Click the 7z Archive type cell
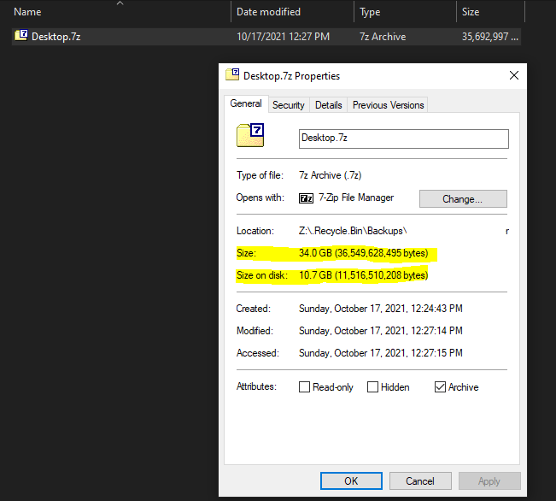 (383, 37)
